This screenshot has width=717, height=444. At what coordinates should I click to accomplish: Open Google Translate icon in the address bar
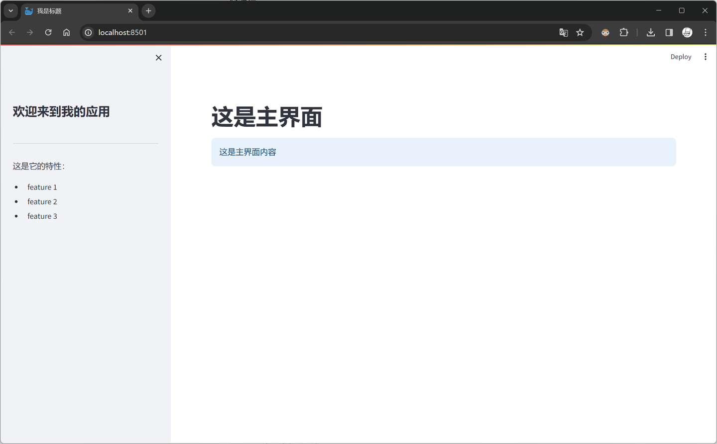[563, 32]
